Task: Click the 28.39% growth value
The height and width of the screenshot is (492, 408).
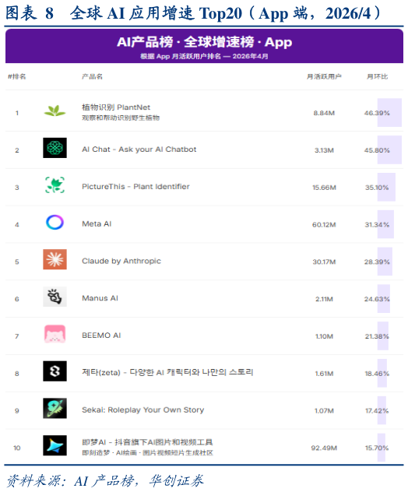Action: (377, 262)
